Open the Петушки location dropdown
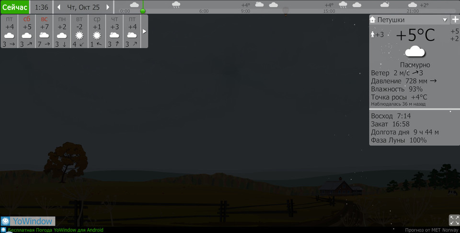 pos(445,20)
